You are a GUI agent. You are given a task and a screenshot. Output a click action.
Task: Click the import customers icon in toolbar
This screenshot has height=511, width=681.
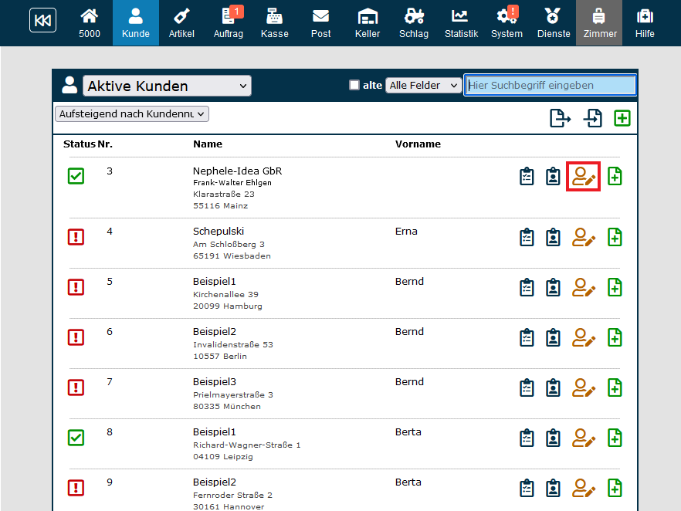pyautogui.click(x=592, y=118)
